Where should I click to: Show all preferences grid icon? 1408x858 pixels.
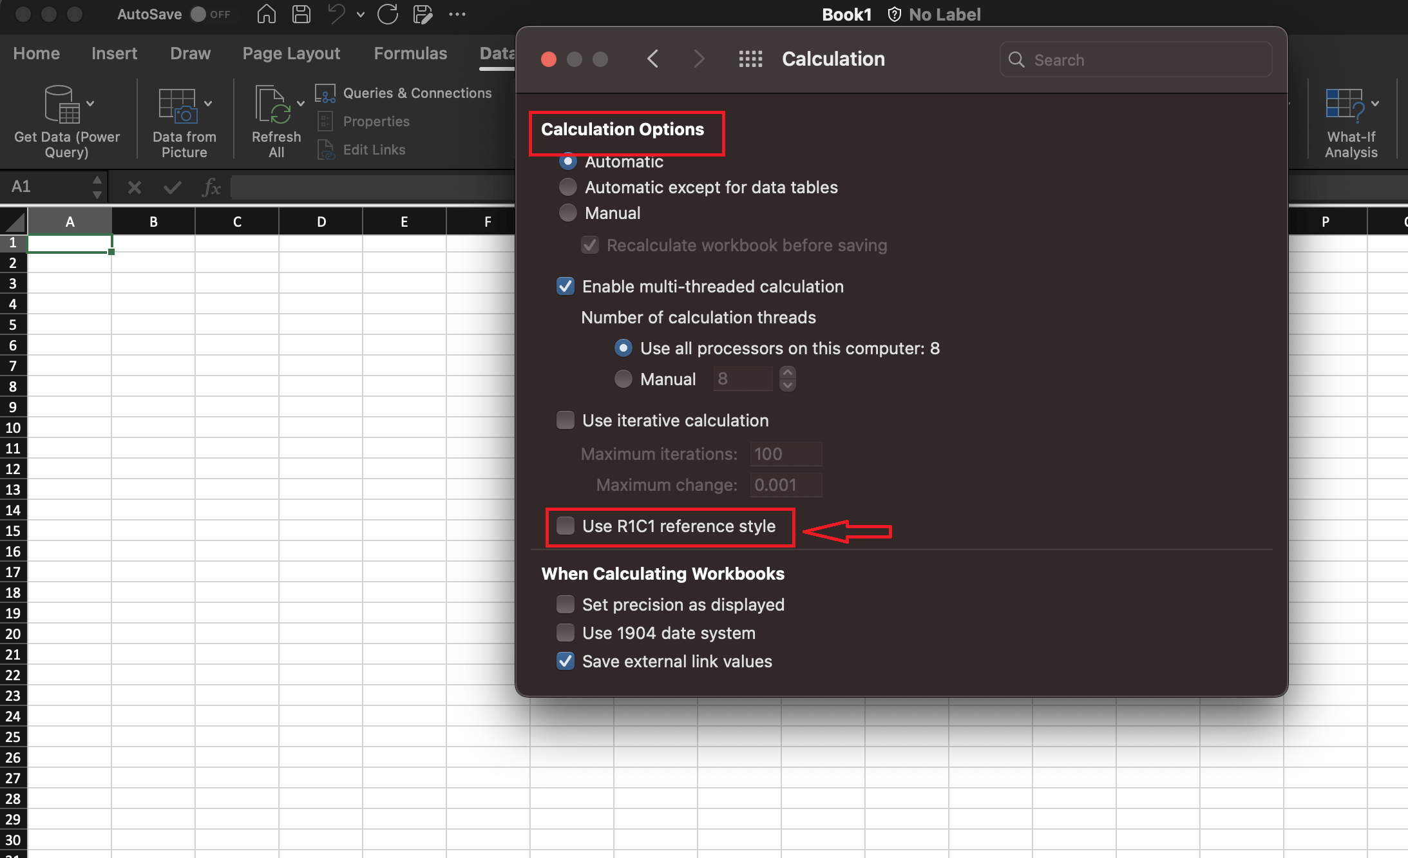point(750,59)
